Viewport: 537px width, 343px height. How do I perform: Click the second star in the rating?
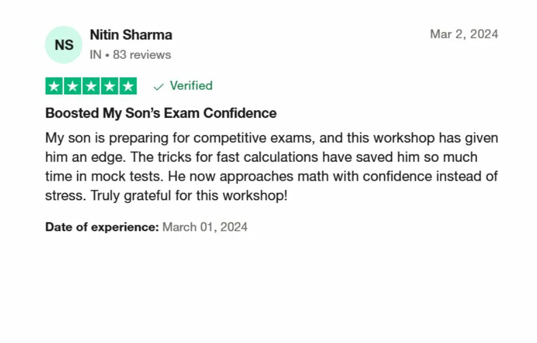73,86
